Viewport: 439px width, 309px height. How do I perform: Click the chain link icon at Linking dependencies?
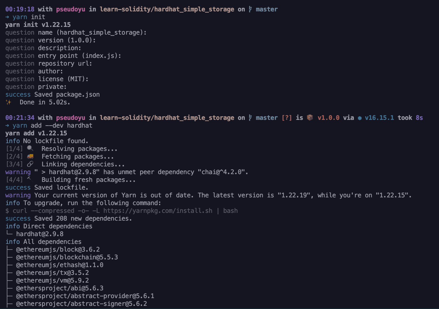[x=30, y=164]
